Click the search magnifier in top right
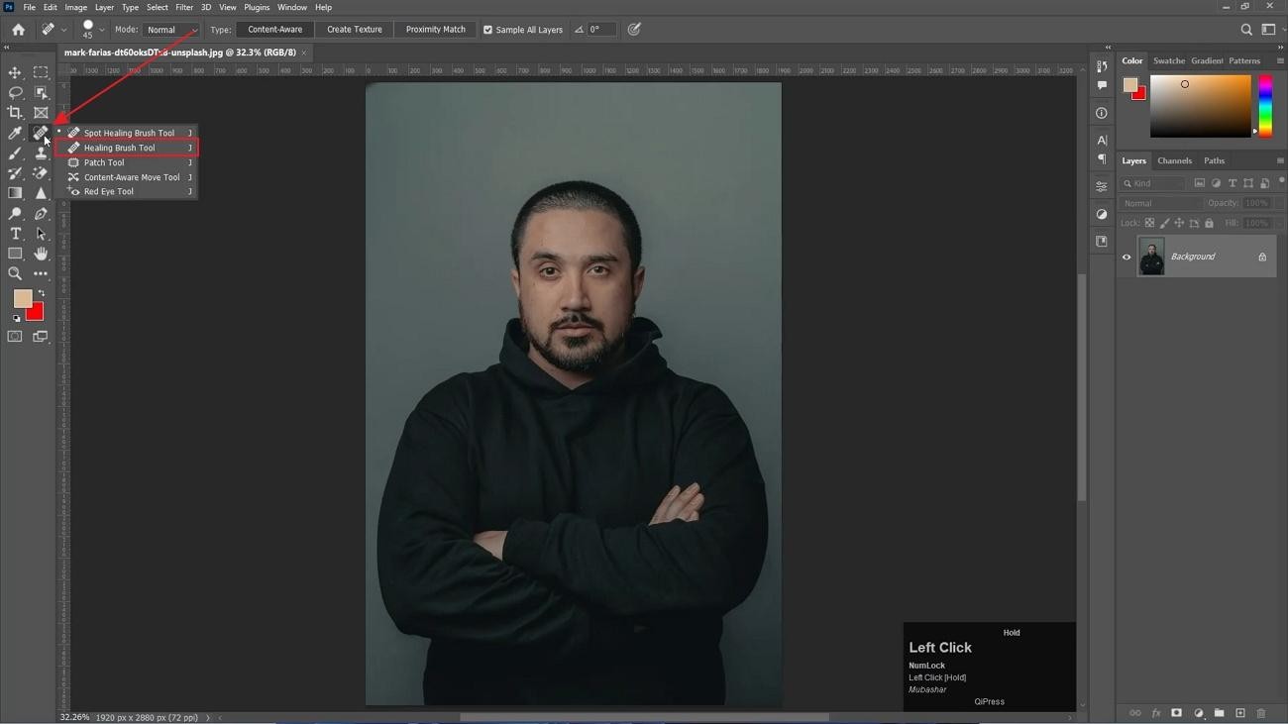The image size is (1288, 724). [x=1246, y=30]
